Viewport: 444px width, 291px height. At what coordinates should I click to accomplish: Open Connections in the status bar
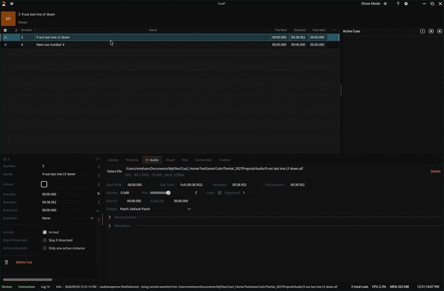[x=27, y=287]
